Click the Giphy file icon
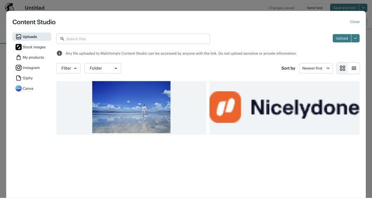This screenshot has width=372, height=200. [19, 78]
